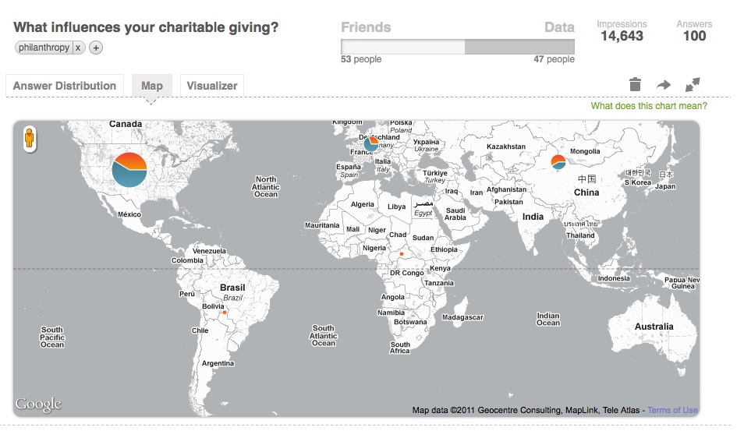Click the philanthropy tag label
The width and height of the screenshot is (737, 431).
coord(44,48)
